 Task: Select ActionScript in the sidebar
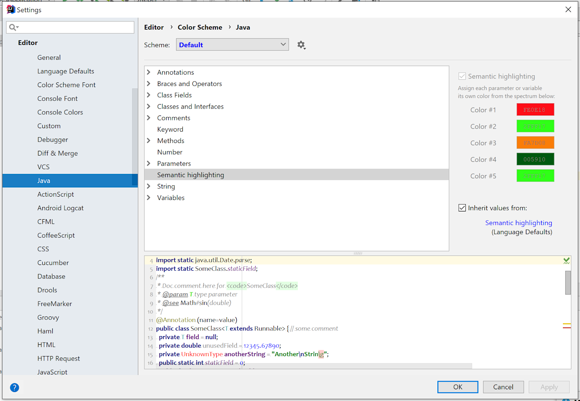click(x=55, y=194)
